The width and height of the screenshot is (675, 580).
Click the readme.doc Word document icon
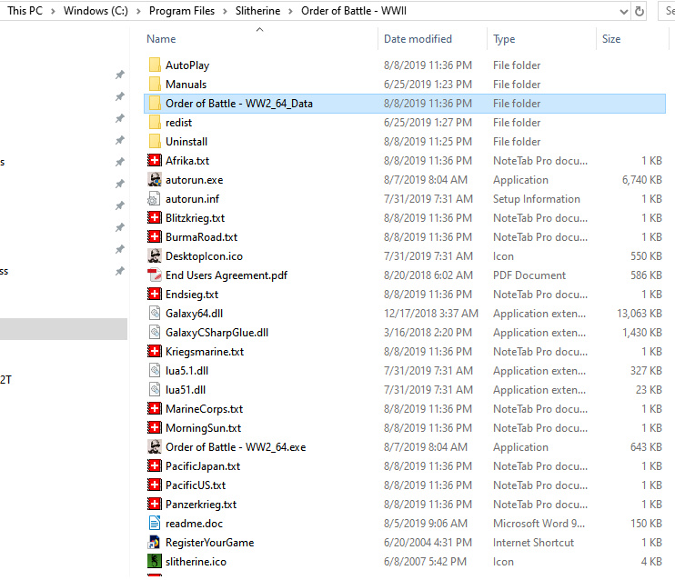(x=155, y=524)
